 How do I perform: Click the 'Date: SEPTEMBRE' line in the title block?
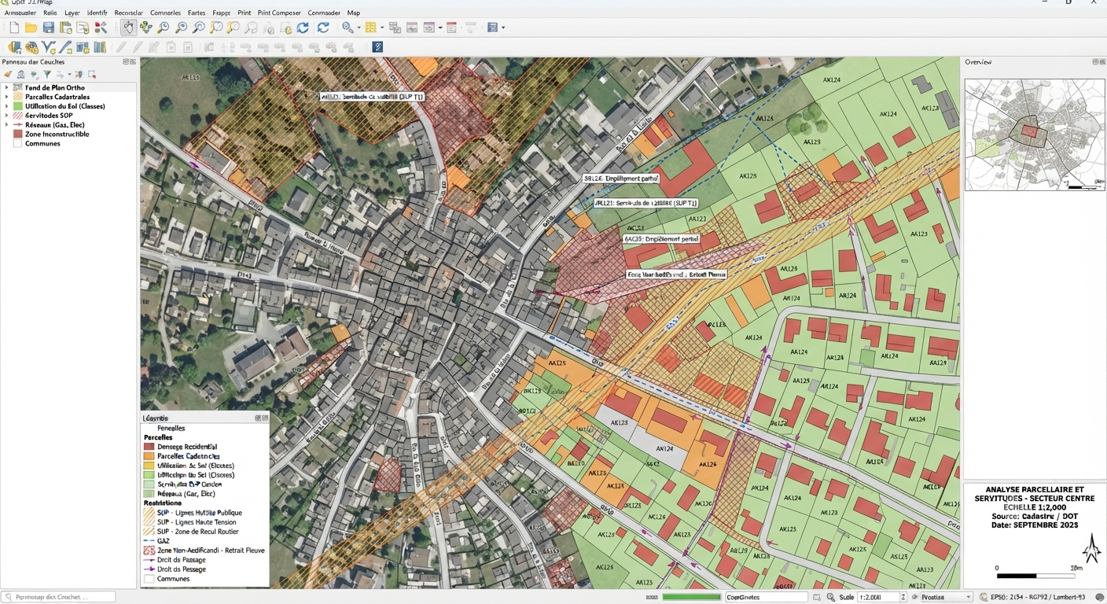(1034, 525)
